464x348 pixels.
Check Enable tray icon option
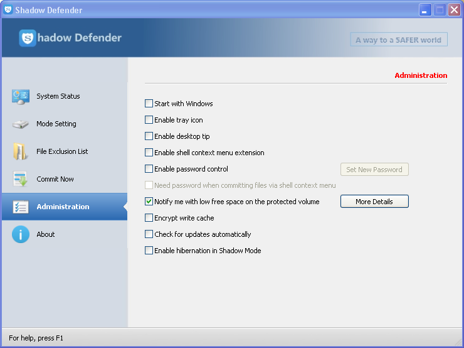click(x=149, y=120)
